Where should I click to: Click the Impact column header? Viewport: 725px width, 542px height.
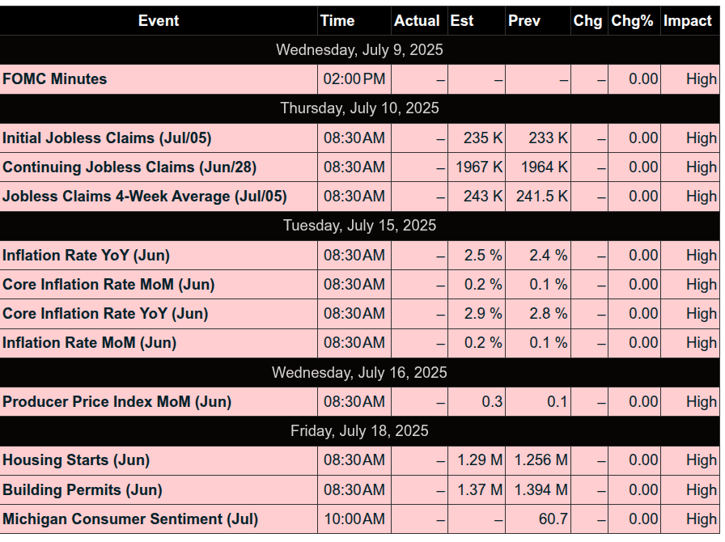[687, 21]
